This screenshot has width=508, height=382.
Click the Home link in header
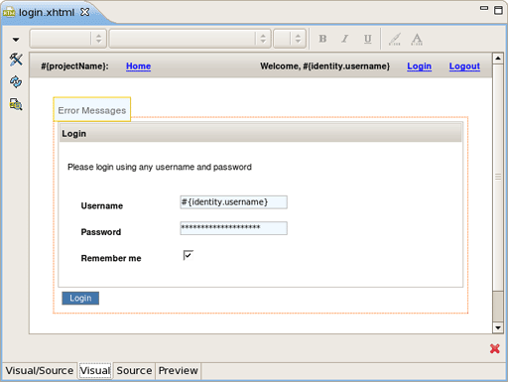[138, 66]
